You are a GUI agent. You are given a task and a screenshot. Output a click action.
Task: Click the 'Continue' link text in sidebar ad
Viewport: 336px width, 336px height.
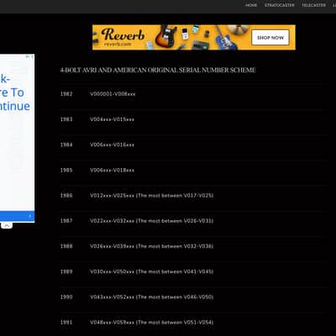(x=15, y=106)
